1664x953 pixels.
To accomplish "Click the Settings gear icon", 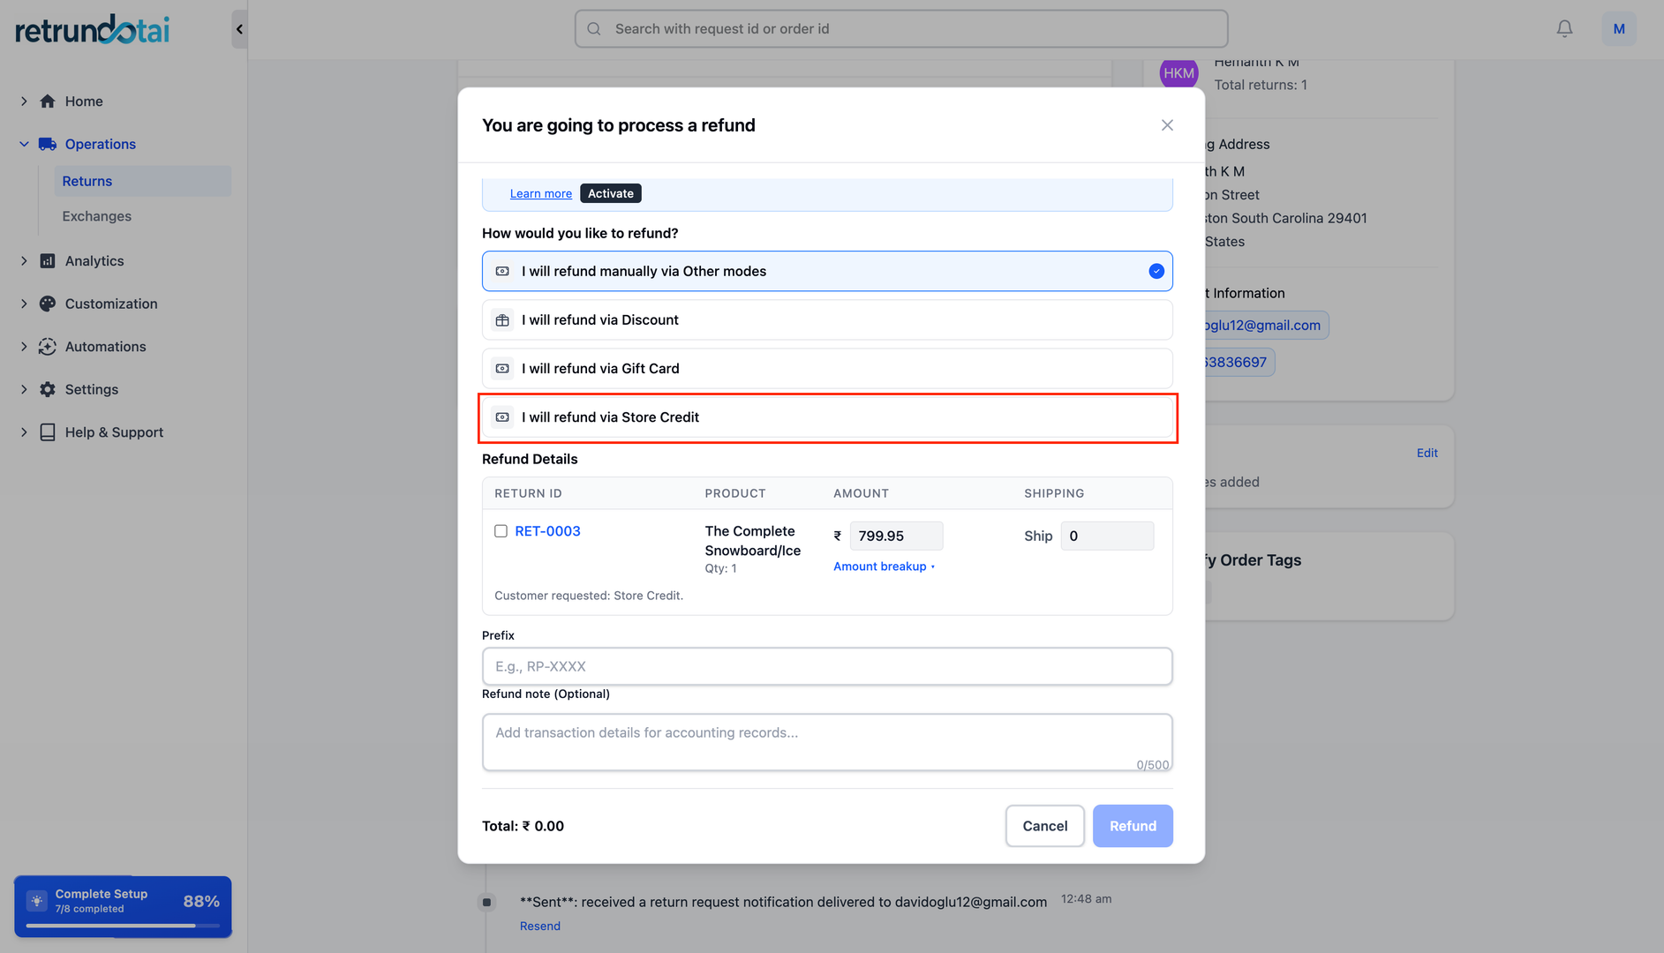I will 48,389.
